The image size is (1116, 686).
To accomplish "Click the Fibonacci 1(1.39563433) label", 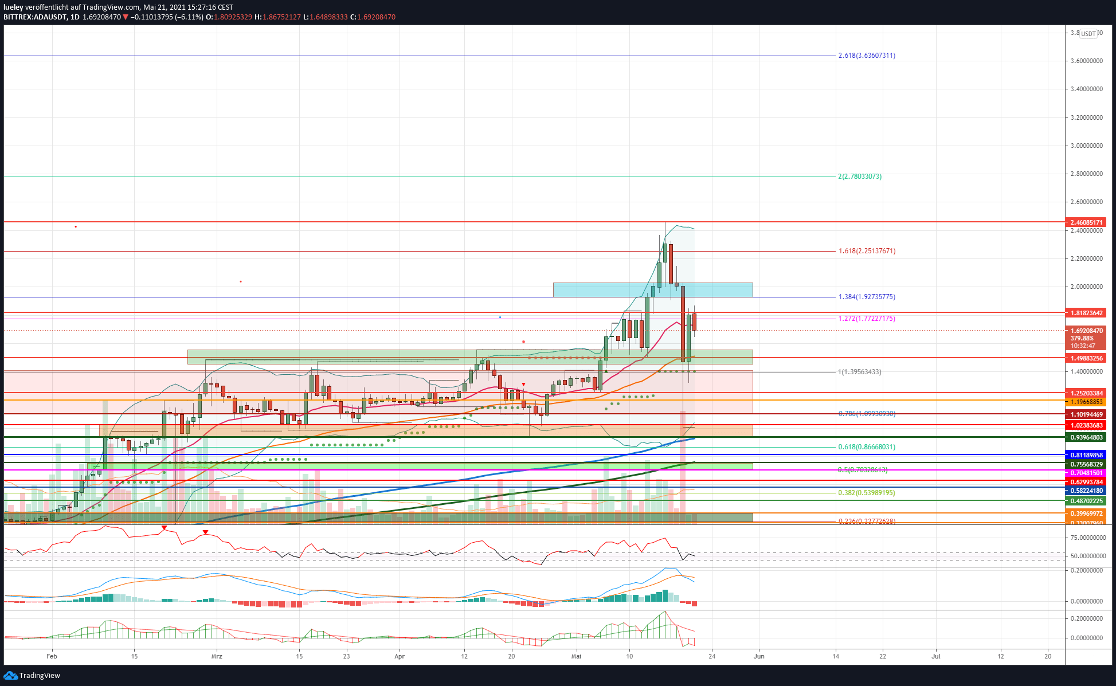I will (860, 372).
